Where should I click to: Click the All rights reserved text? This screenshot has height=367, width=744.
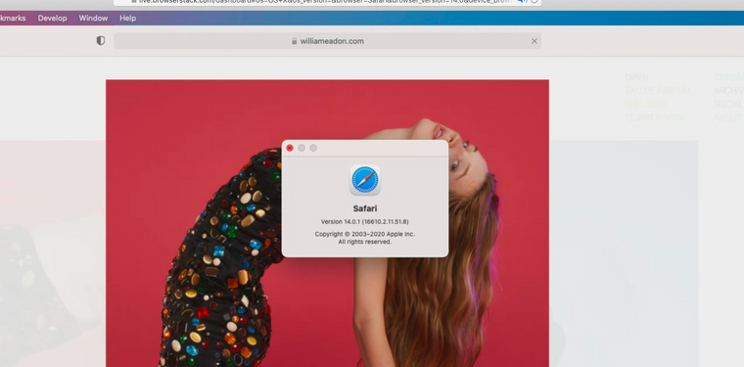click(364, 242)
